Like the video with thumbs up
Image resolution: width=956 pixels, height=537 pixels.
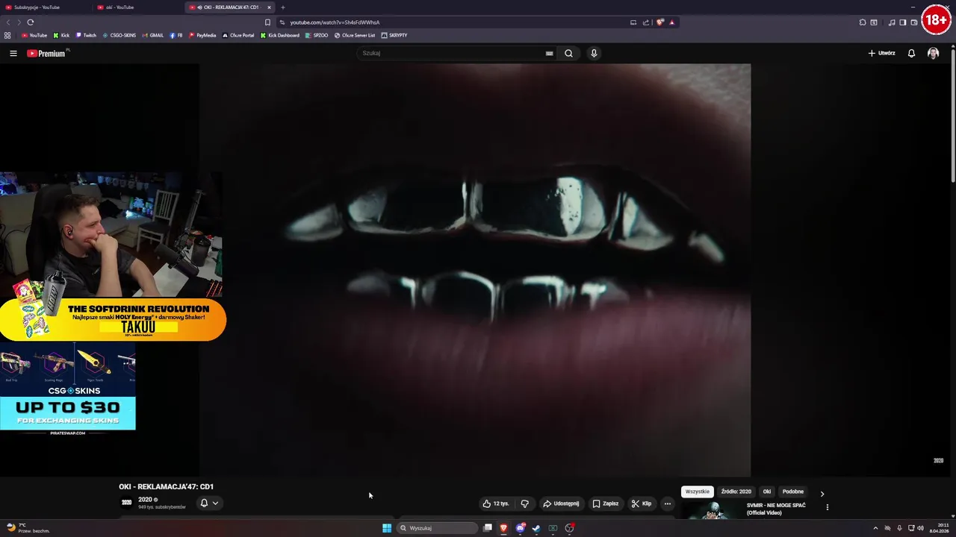pos(496,503)
